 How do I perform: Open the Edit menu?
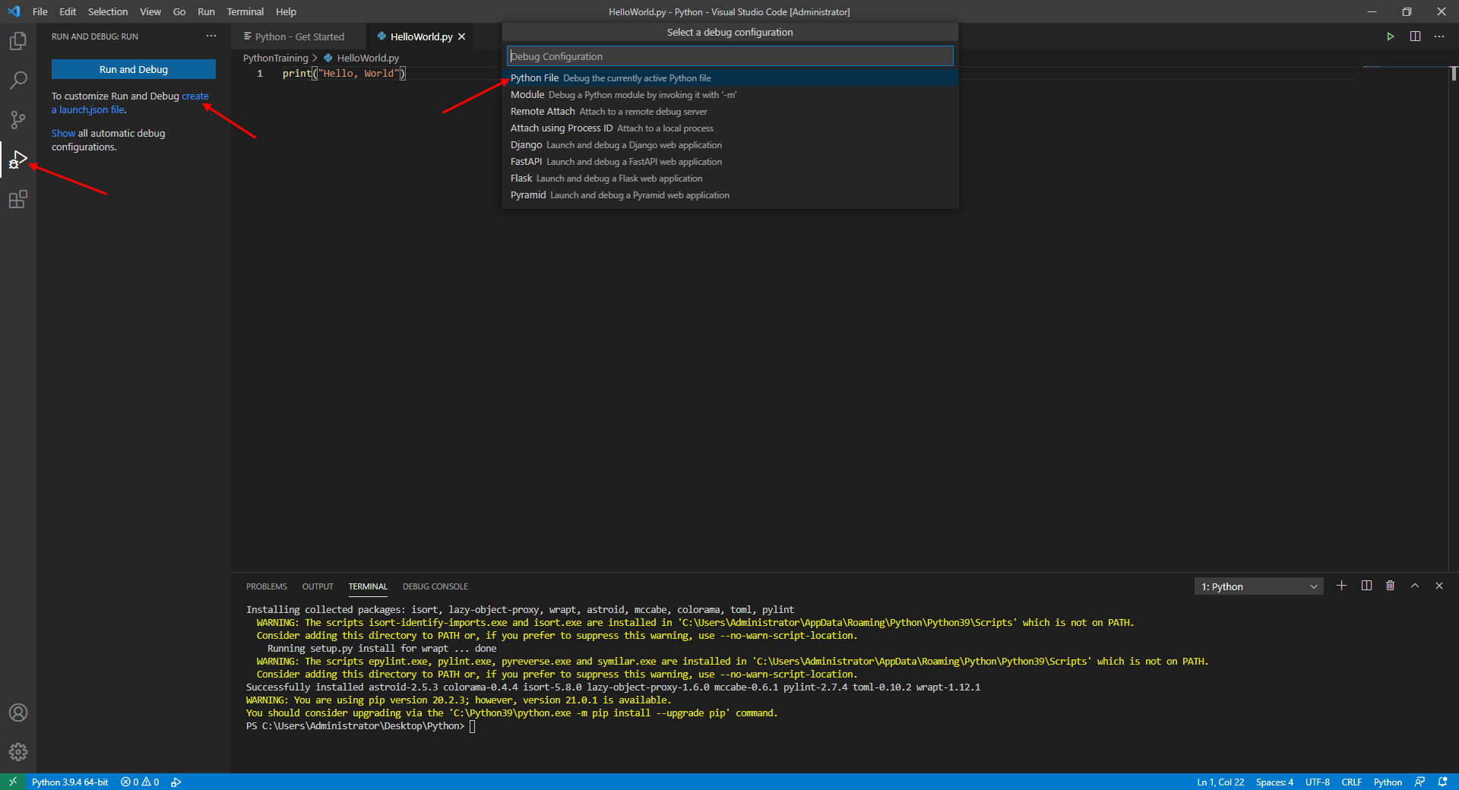68,11
